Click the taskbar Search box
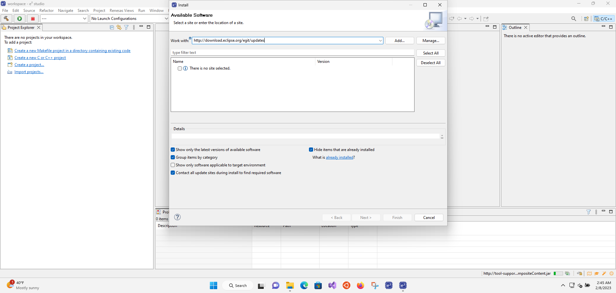The width and height of the screenshot is (616, 293). coord(238,285)
